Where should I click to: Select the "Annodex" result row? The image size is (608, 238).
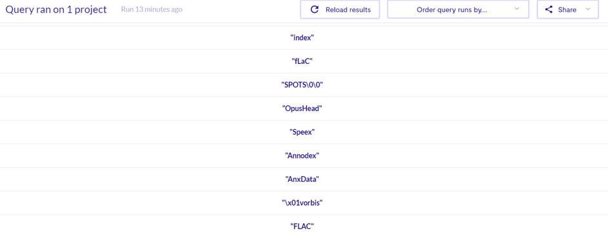coord(302,155)
